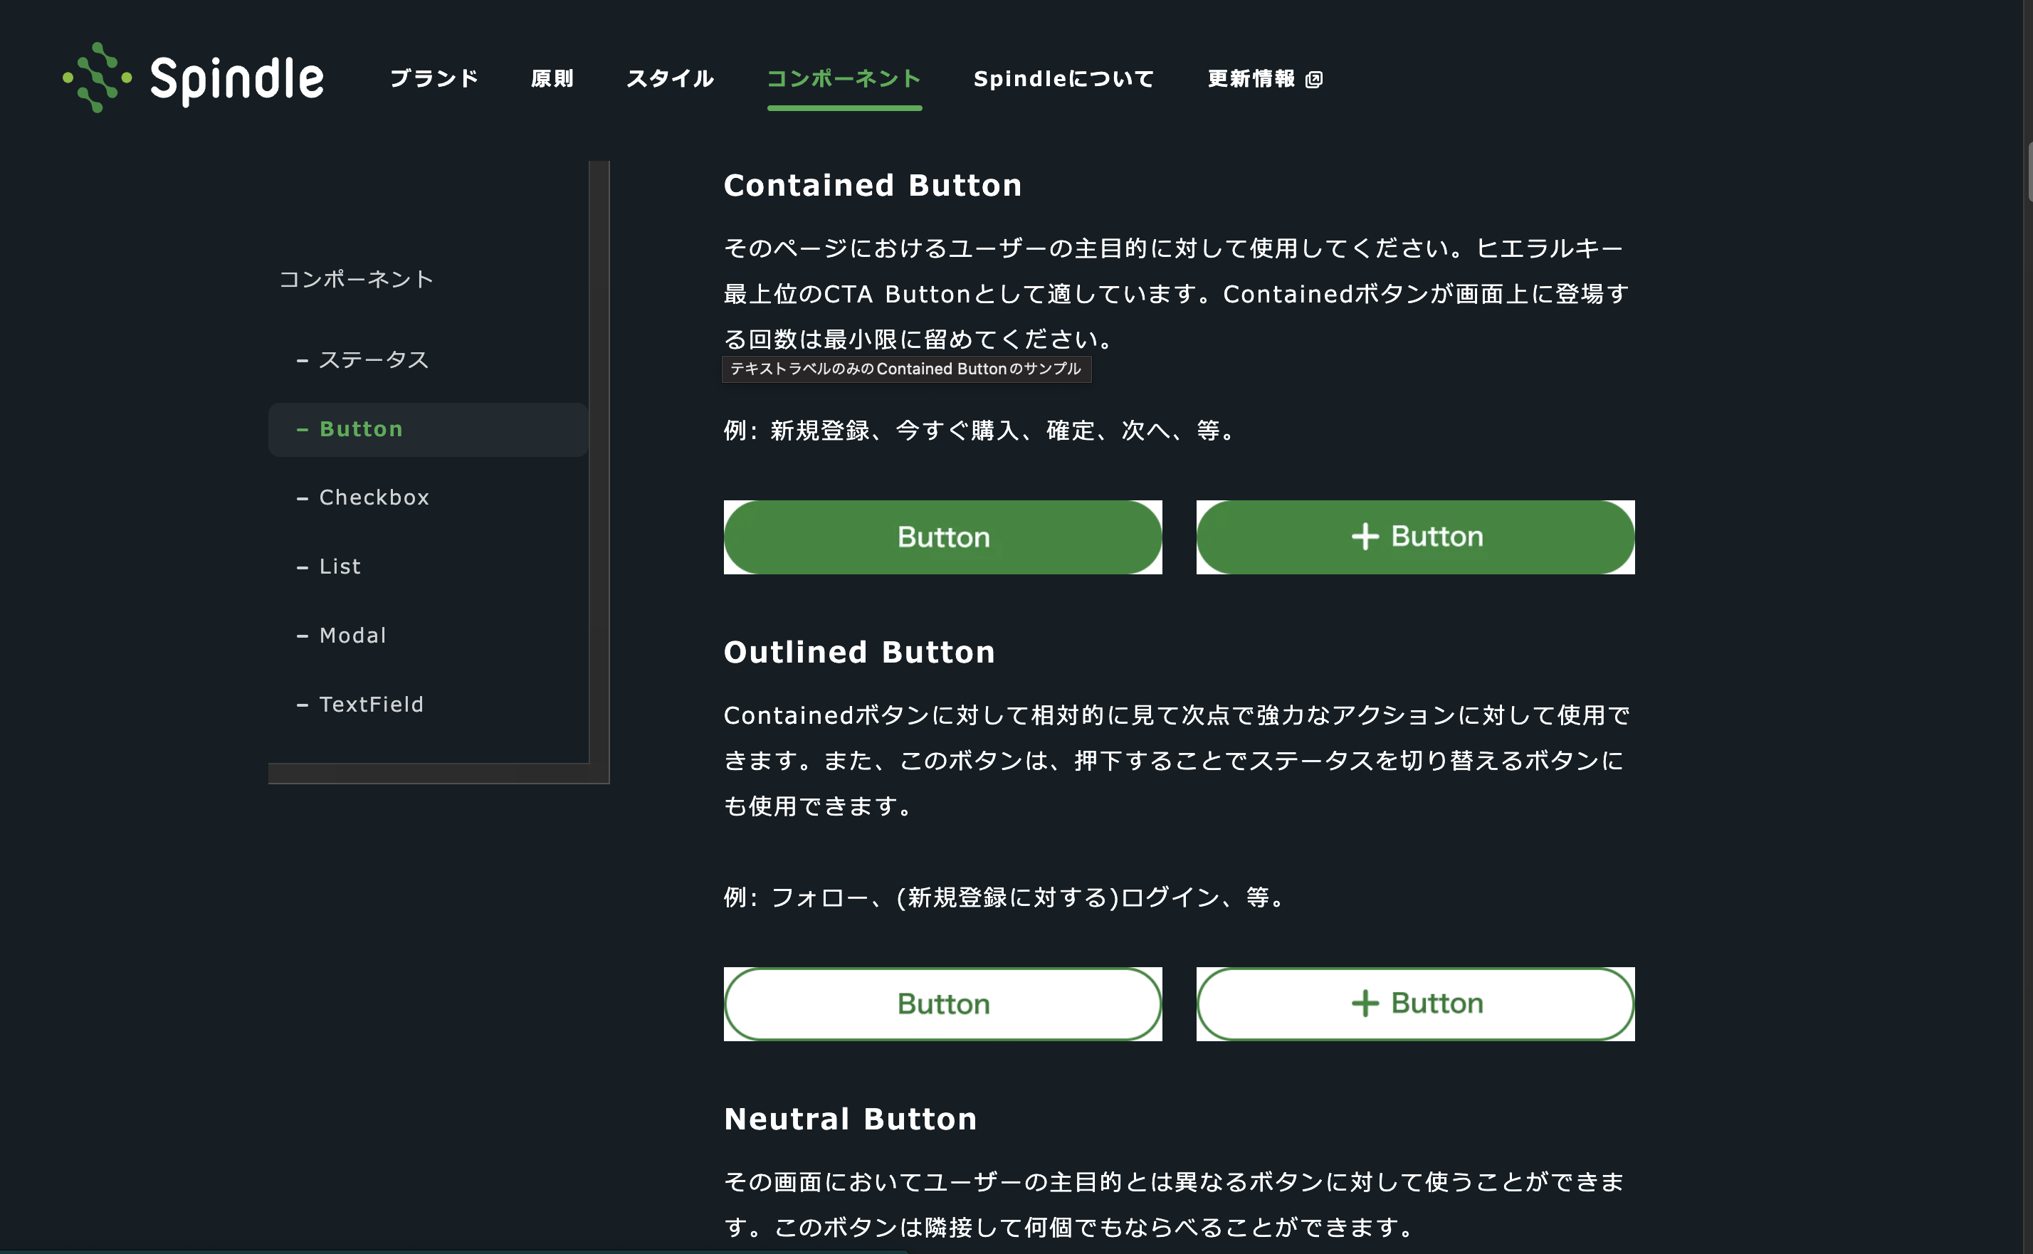
Task: Open Spindleについて in the header
Action: [1063, 79]
